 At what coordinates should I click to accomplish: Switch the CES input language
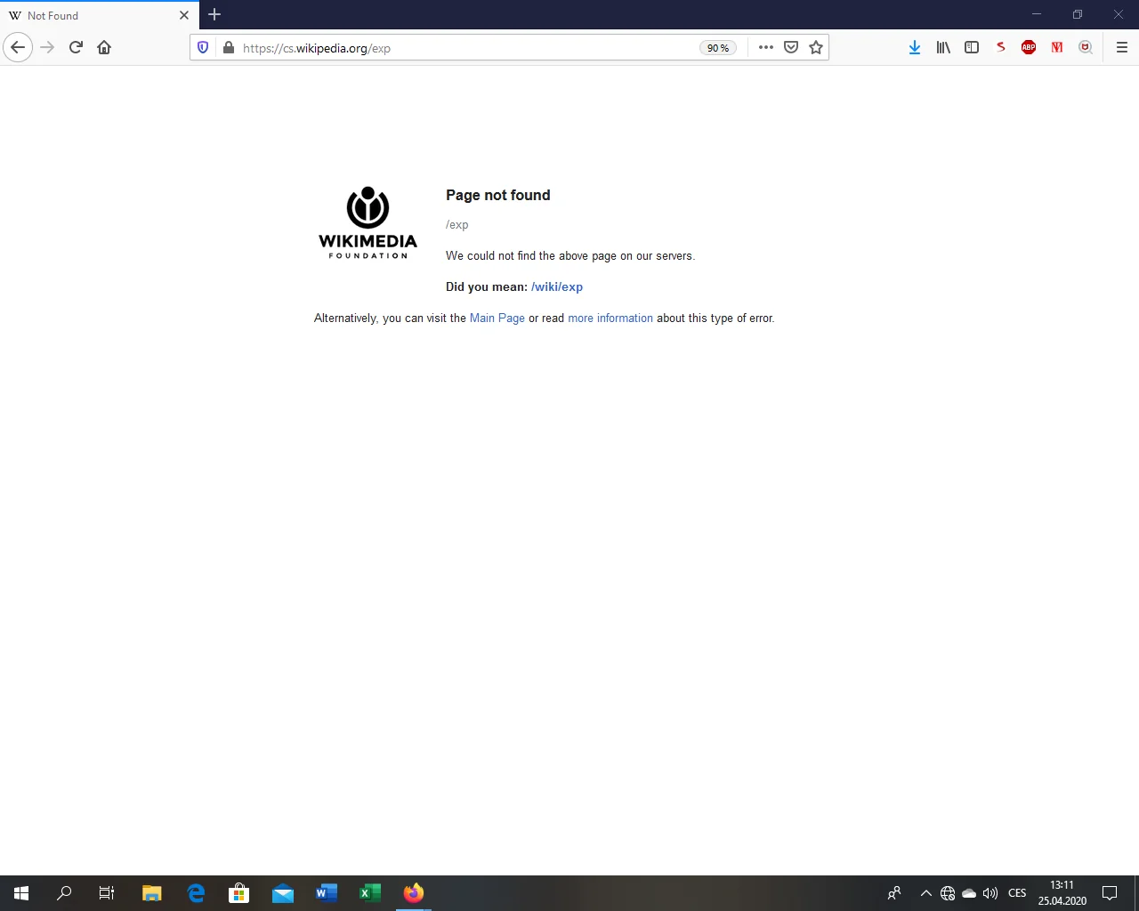coord(1017,893)
